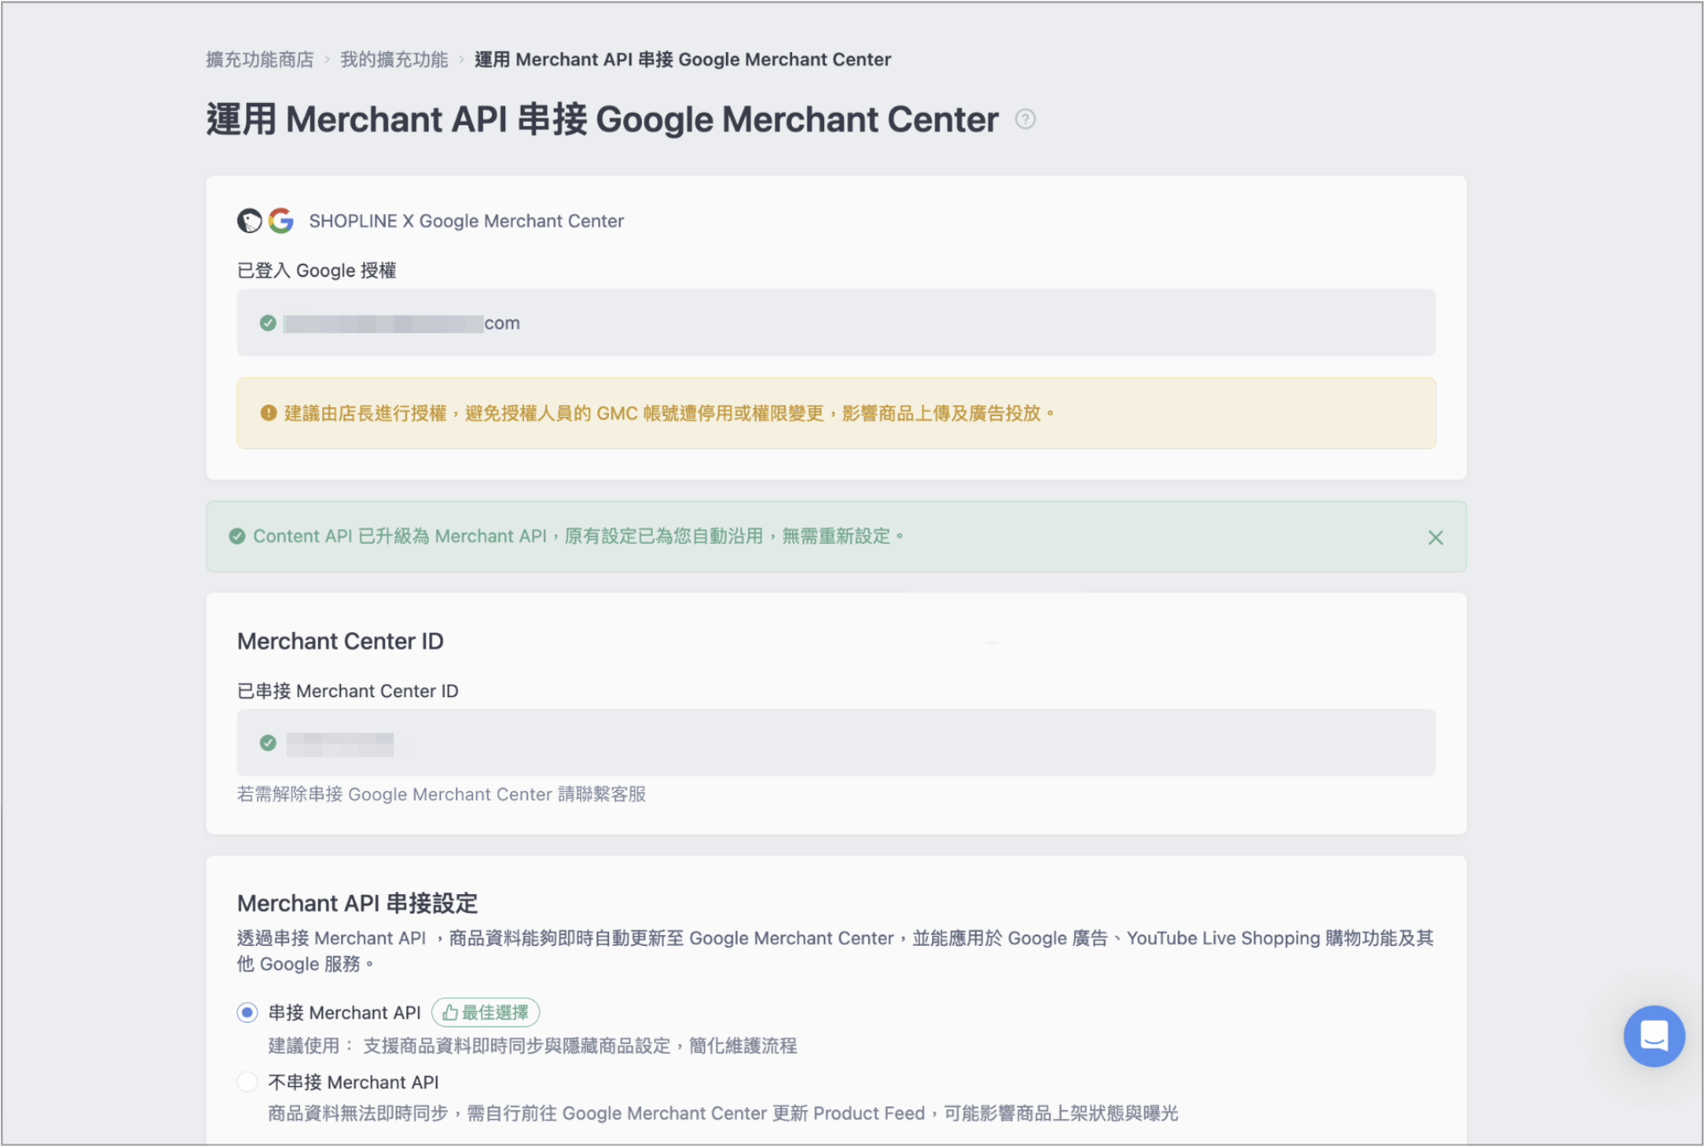Click the 最佳選擇 thumbs-up badge

(x=485, y=1013)
